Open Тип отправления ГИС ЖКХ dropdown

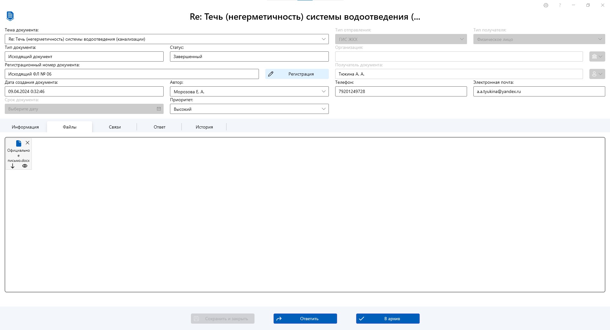(x=401, y=39)
